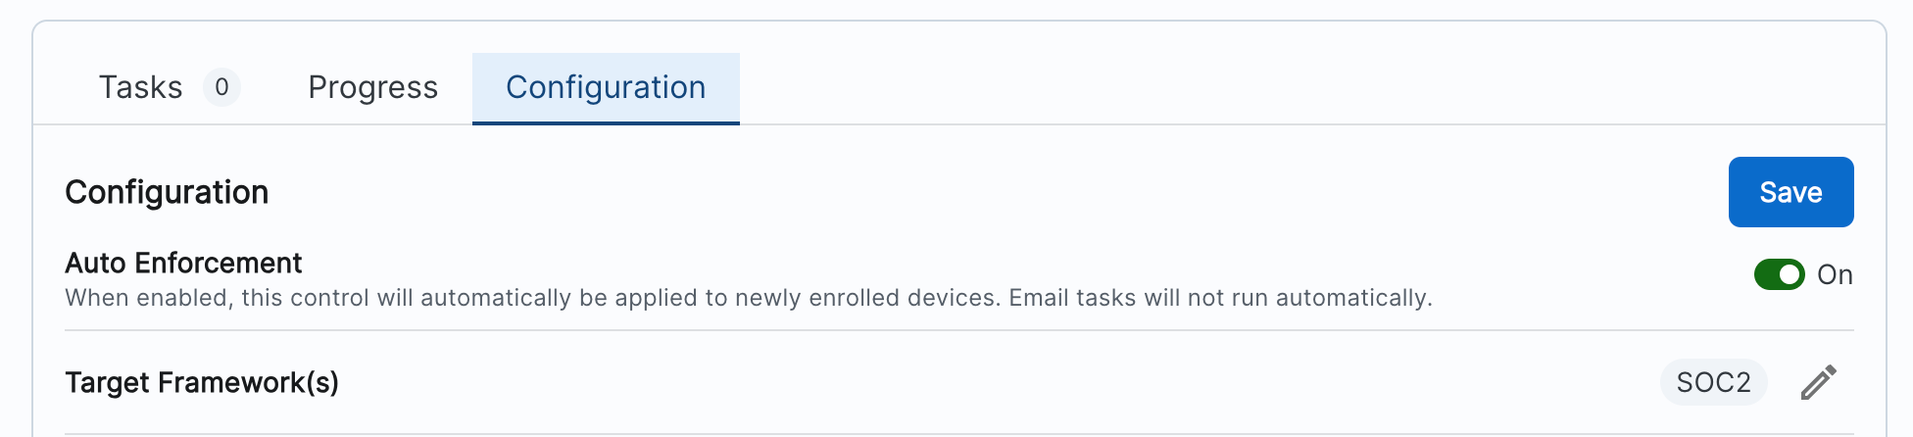Click the Auto Enforcement description text
Image resolution: width=1913 pixels, height=437 pixels.
pyautogui.click(x=748, y=298)
